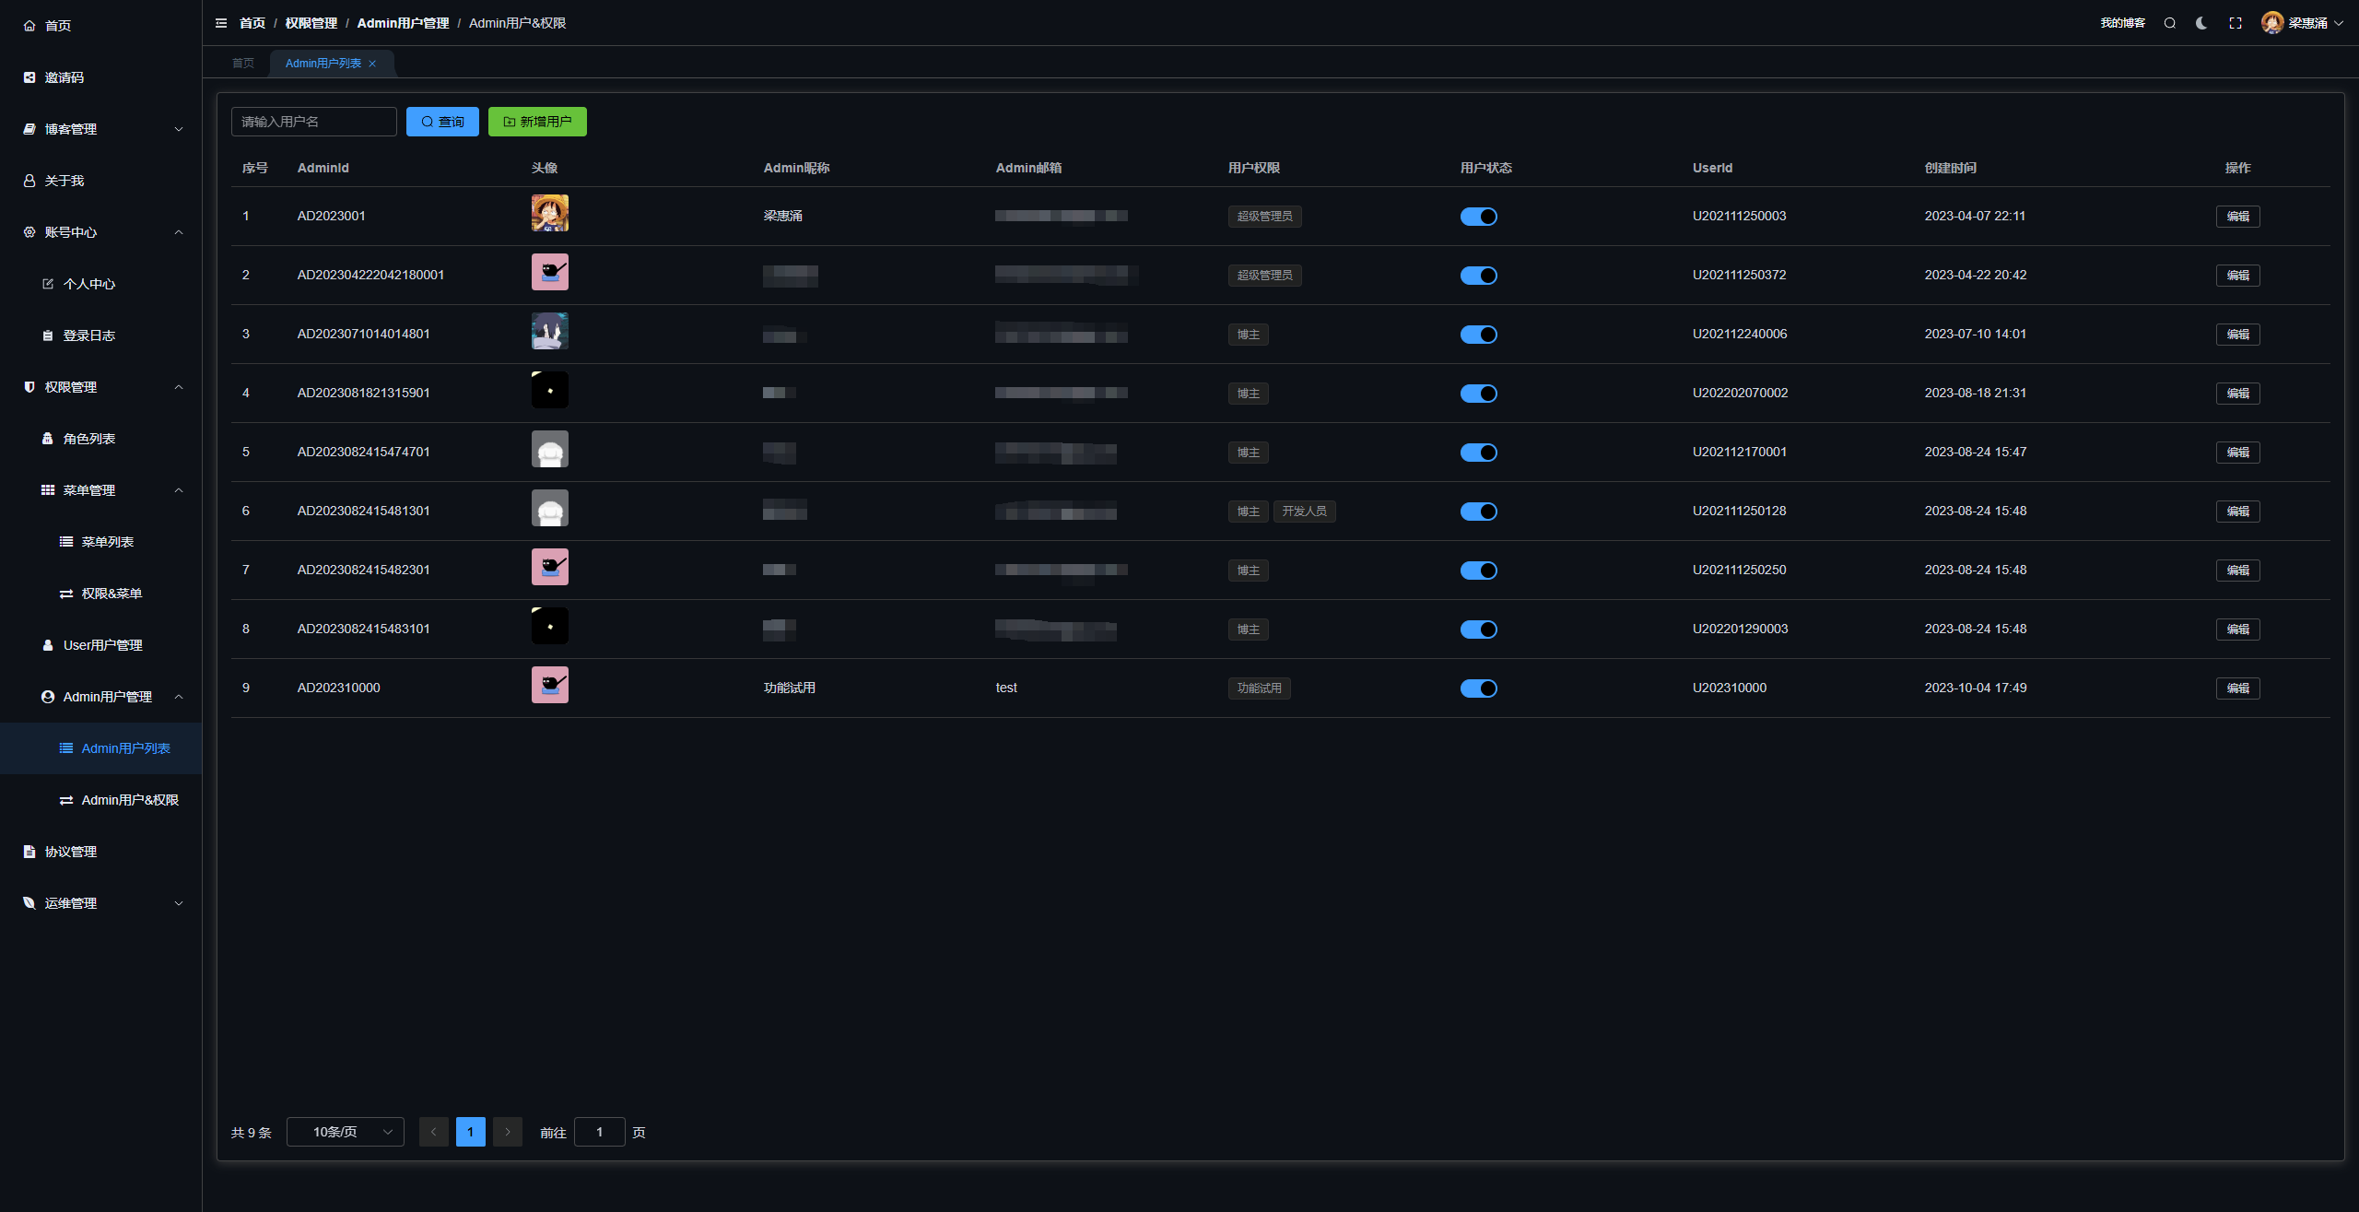Open 协议管理 sidebar entry
The image size is (2359, 1212).
pyautogui.click(x=70, y=852)
